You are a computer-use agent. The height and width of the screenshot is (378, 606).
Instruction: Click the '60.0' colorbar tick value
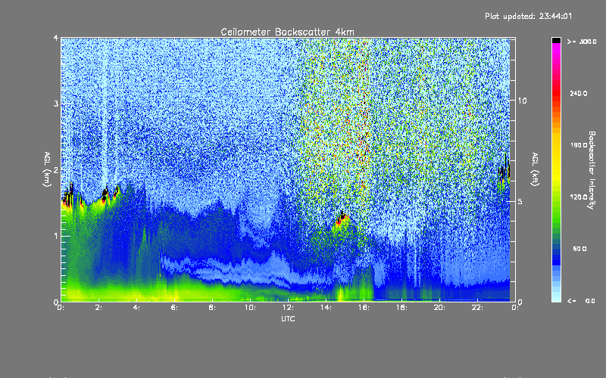pyautogui.click(x=579, y=249)
